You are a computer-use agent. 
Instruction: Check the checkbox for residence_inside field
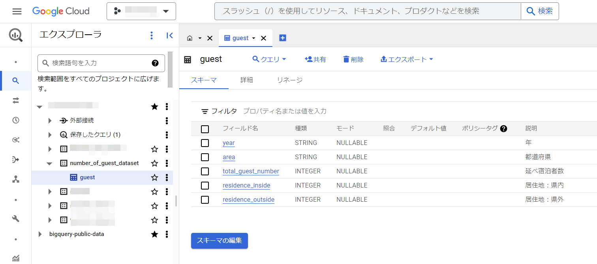click(x=205, y=185)
